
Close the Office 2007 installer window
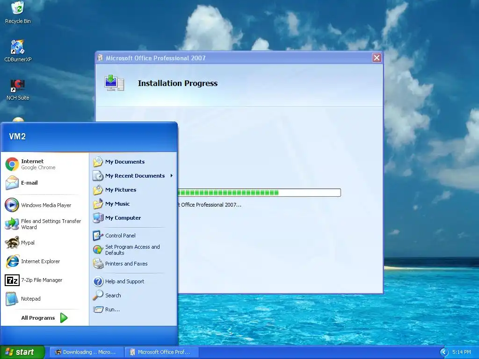click(x=377, y=57)
